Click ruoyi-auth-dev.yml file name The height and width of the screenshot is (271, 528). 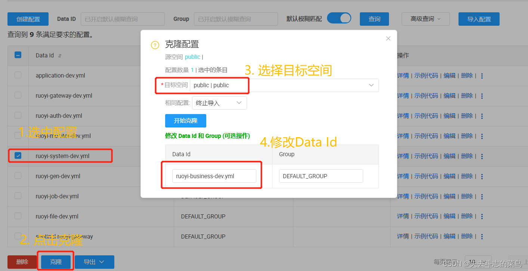click(59, 116)
